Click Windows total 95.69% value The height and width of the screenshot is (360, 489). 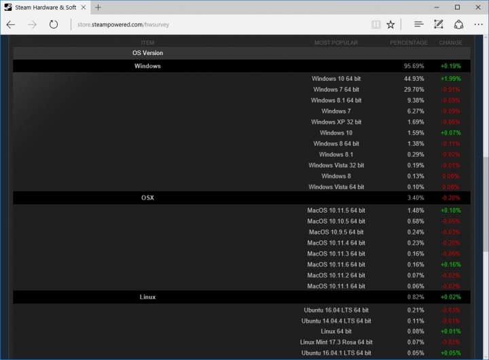click(x=414, y=66)
